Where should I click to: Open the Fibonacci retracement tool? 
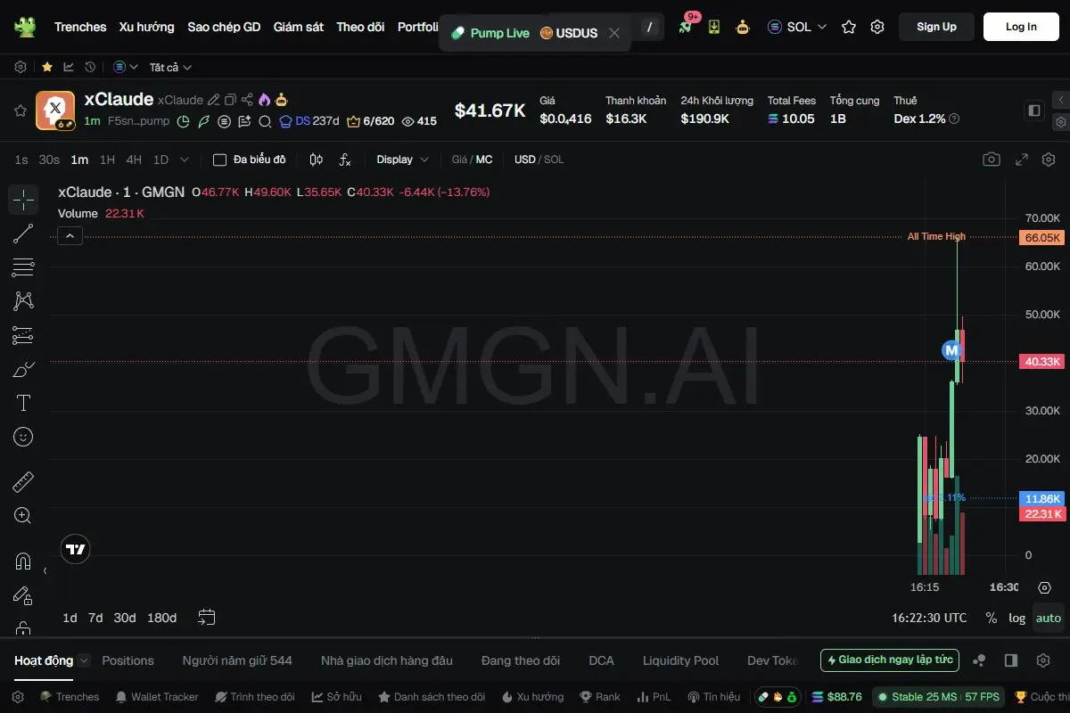23,267
